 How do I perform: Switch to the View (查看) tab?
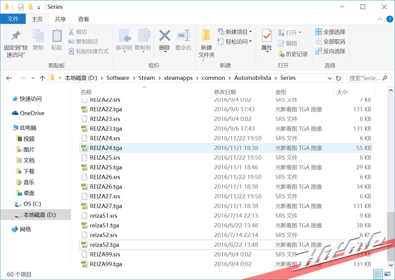(83, 19)
